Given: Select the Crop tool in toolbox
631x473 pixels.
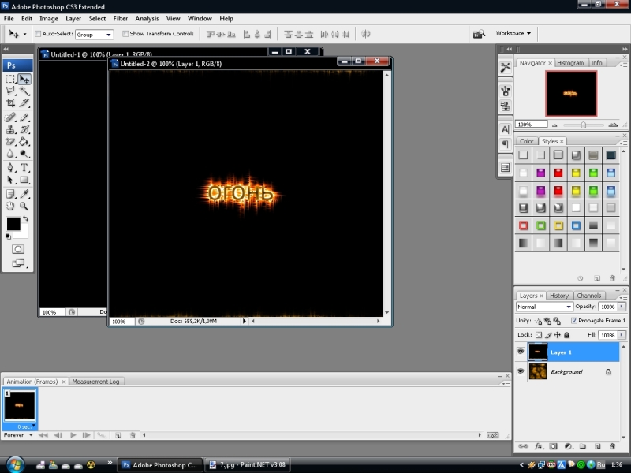Looking at the screenshot, I should (x=10, y=103).
